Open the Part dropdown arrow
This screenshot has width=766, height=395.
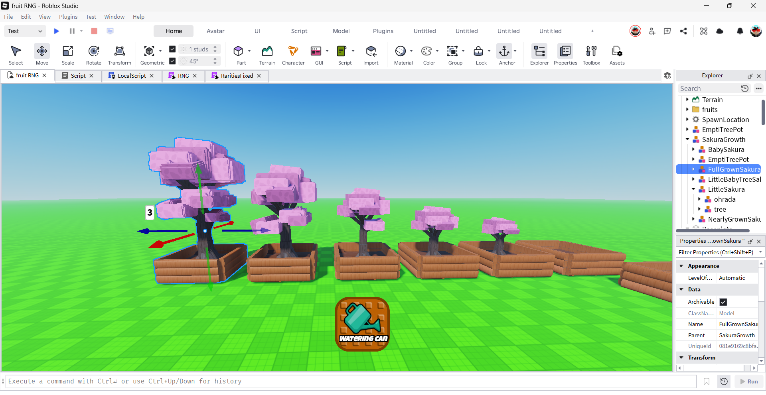point(249,51)
